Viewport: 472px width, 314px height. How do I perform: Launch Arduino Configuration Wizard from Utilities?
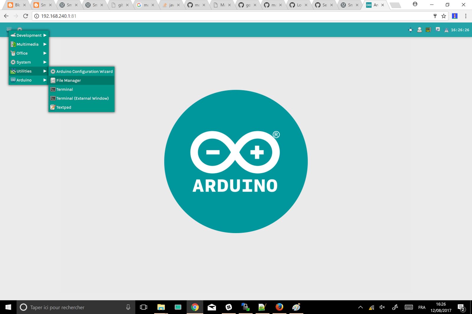[x=81, y=72]
